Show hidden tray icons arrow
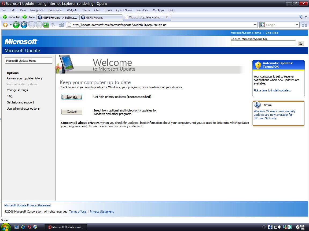The height and width of the screenshot is (231, 309). pyautogui.click(x=264, y=227)
